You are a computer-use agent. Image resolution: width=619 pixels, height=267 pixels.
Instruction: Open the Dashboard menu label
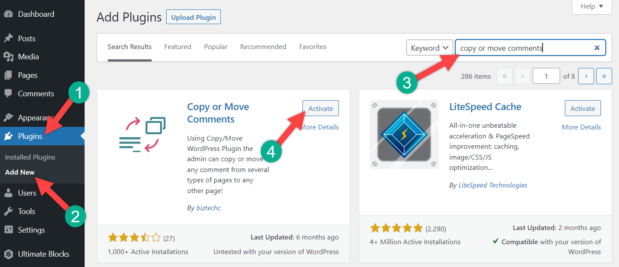(36, 14)
